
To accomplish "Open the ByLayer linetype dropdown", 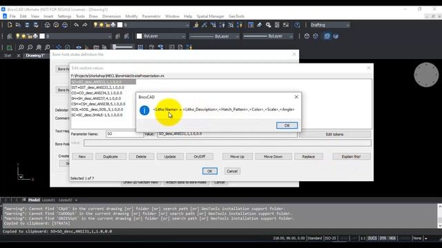I will click(x=214, y=36).
